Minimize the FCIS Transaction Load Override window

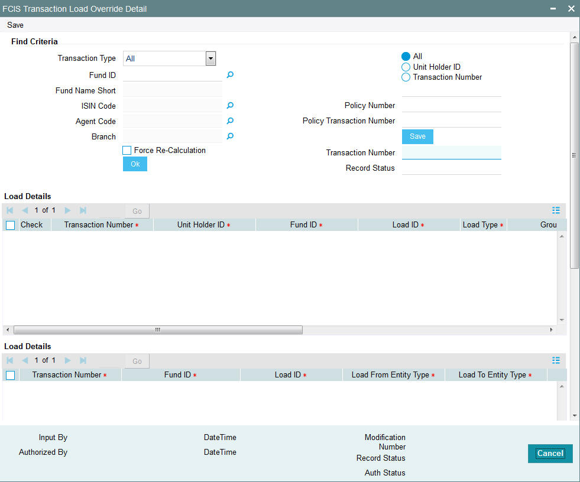pos(553,8)
